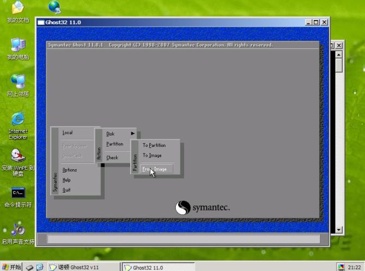Close the background window behind Ghost32
This screenshot has width=365, height=271.
coord(339,45)
